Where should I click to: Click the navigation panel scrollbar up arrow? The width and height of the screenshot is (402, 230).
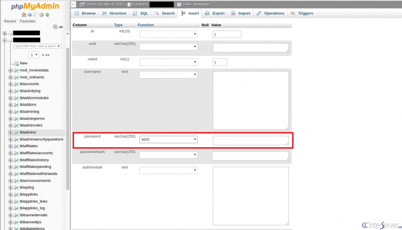[x=68, y=34]
